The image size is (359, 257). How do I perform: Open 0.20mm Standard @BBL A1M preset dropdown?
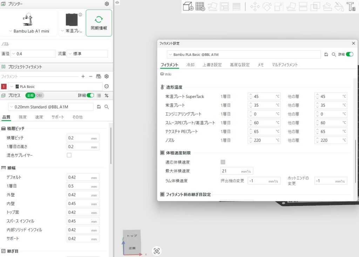click(51, 107)
